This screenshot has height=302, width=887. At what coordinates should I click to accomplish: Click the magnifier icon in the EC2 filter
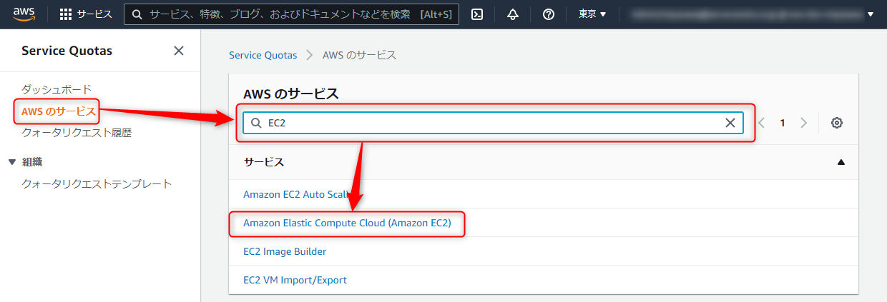tap(256, 123)
